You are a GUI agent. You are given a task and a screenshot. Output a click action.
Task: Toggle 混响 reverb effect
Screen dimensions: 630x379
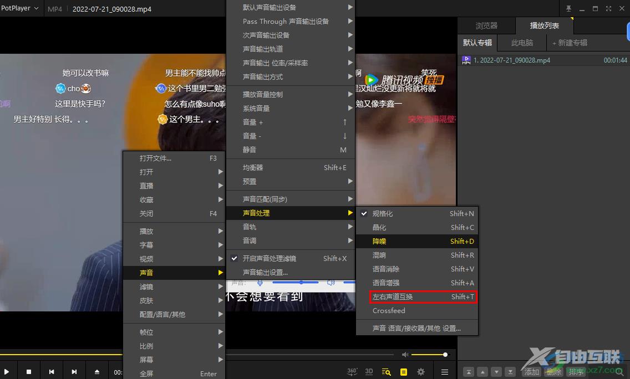(x=417, y=255)
